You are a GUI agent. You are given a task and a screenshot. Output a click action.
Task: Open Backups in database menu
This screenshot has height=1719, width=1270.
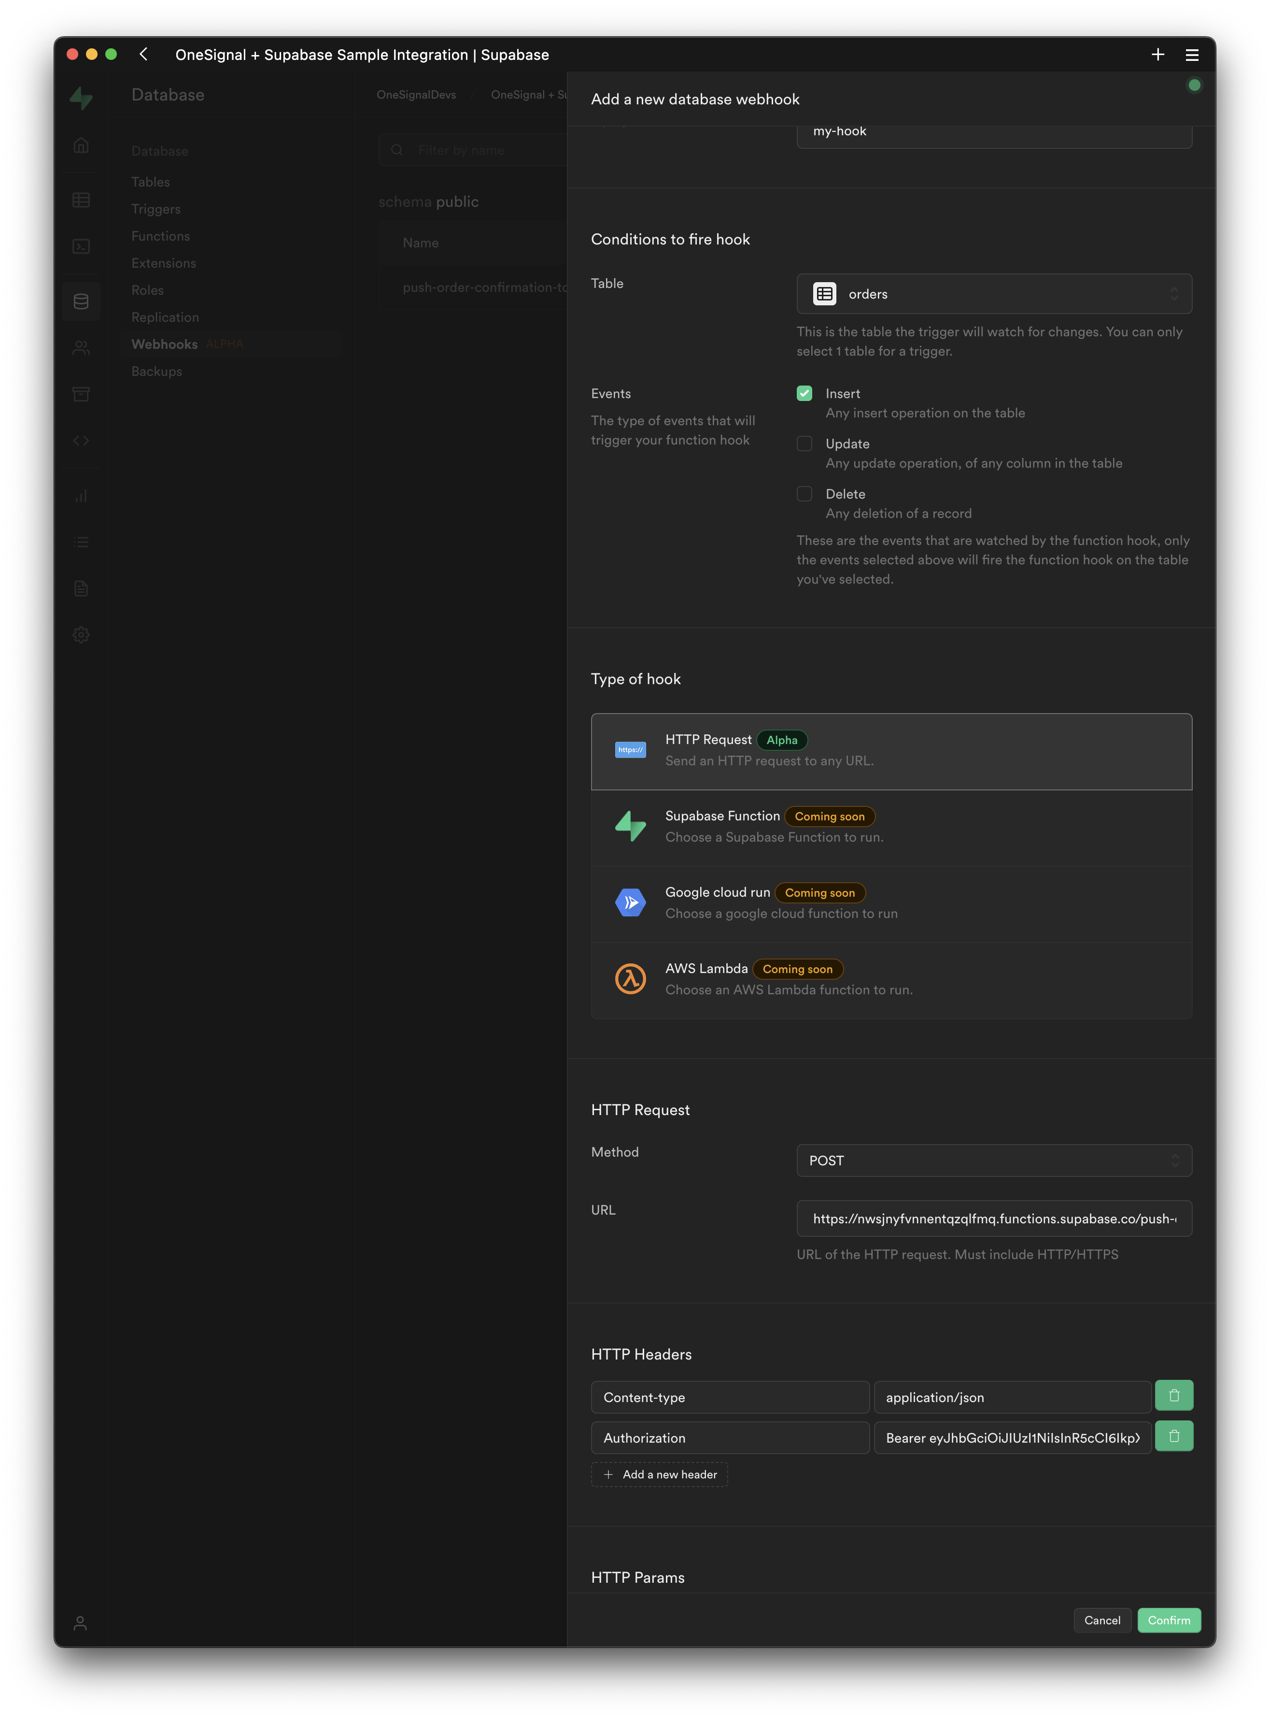pyautogui.click(x=157, y=372)
